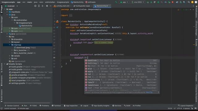Collapse the mipmap folder

click(10, 45)
